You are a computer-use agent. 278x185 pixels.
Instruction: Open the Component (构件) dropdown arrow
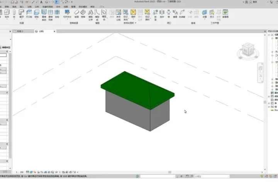(x=7, y=19)
